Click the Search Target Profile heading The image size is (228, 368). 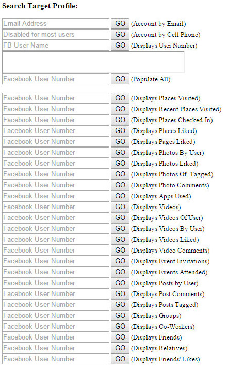(x=40, y=6)
